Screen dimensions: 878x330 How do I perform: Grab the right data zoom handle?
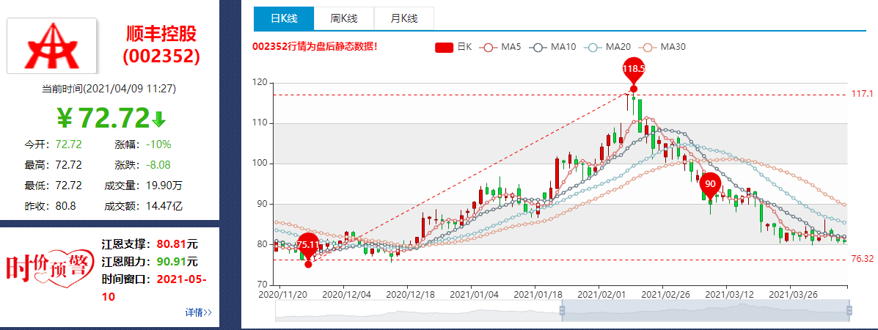(849, 311)
